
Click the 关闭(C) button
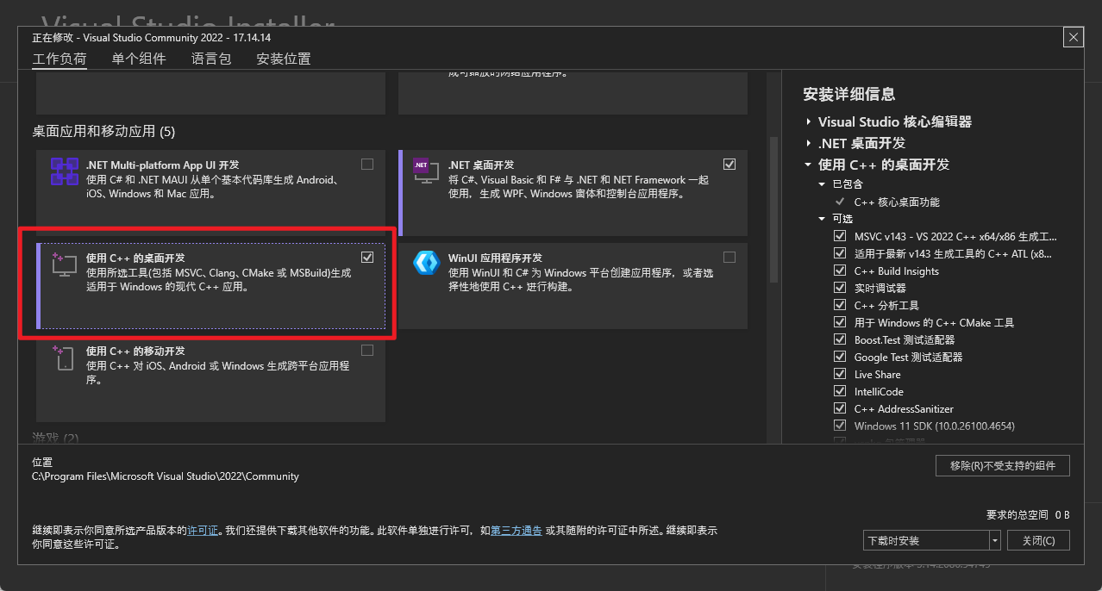1038,540
